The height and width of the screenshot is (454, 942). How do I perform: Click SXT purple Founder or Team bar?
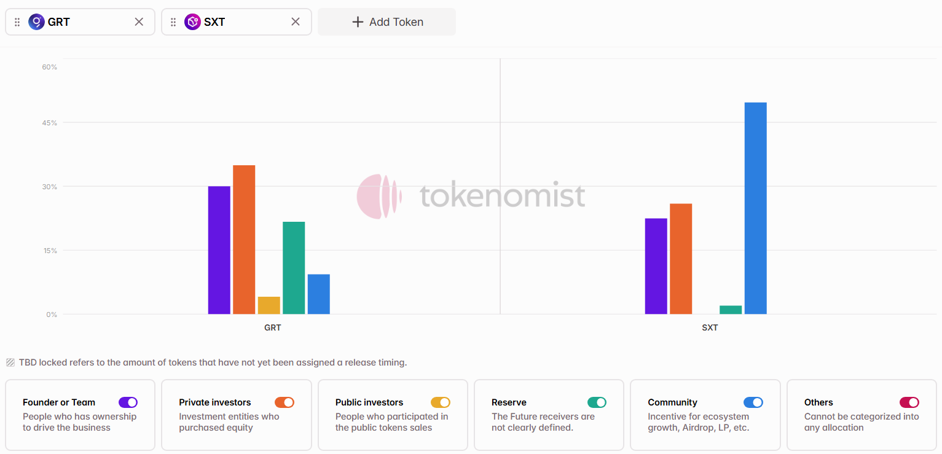pyautogui.click(x=656, y=266)
